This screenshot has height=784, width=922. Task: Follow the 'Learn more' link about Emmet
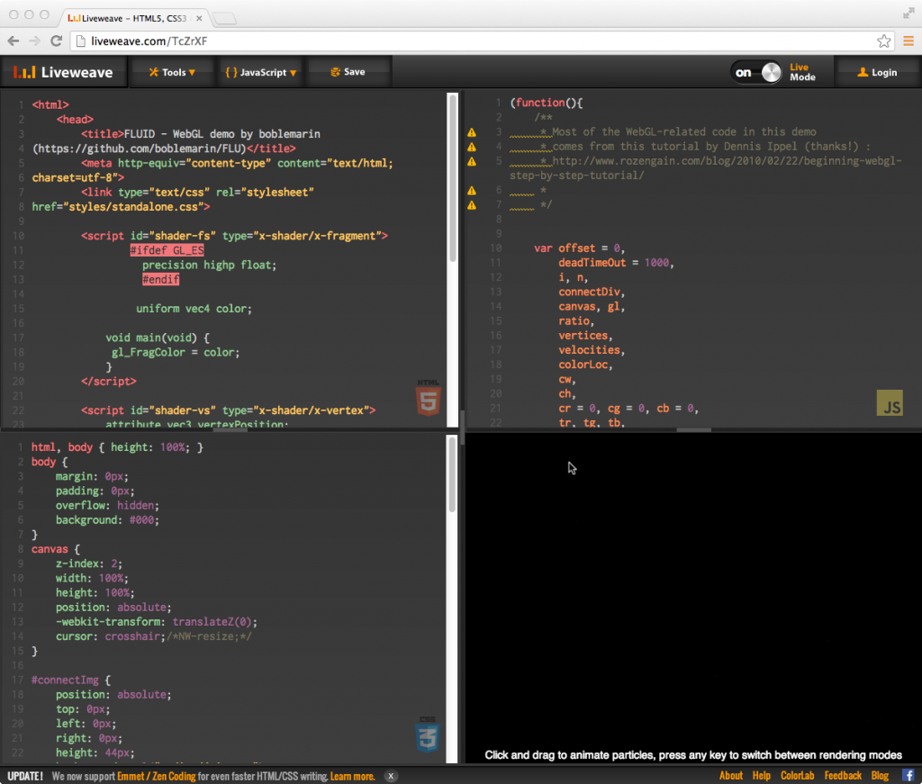click(352, 776)
